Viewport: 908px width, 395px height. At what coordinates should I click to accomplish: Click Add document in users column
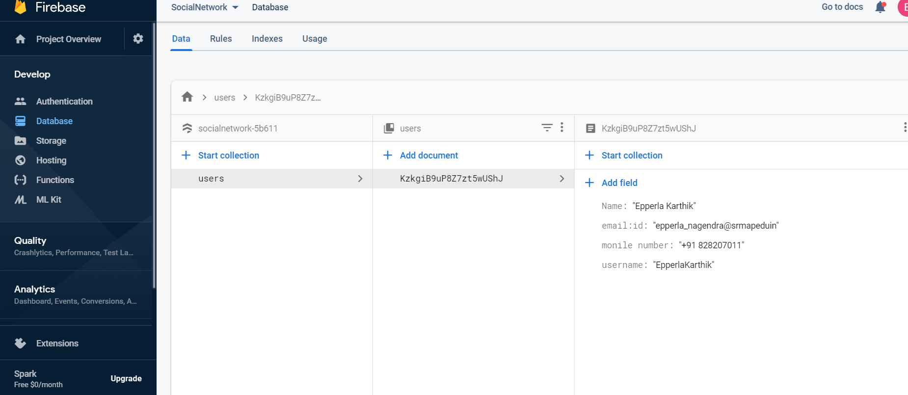click(428, 156)
